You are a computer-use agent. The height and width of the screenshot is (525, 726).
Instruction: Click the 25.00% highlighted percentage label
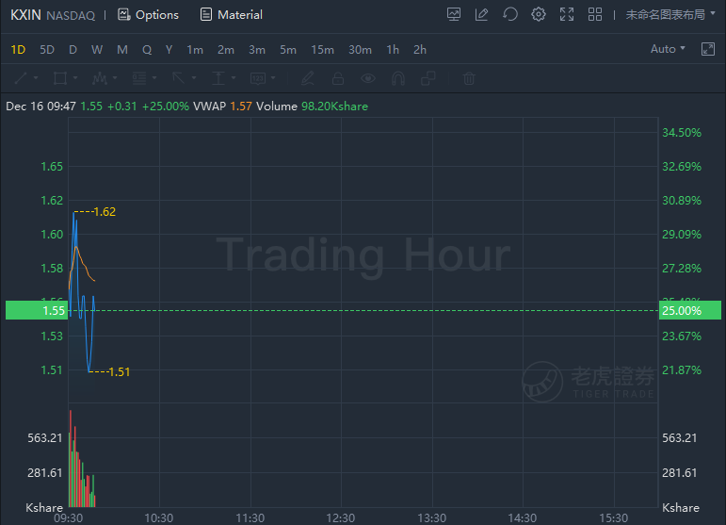(x=690, y=310)
